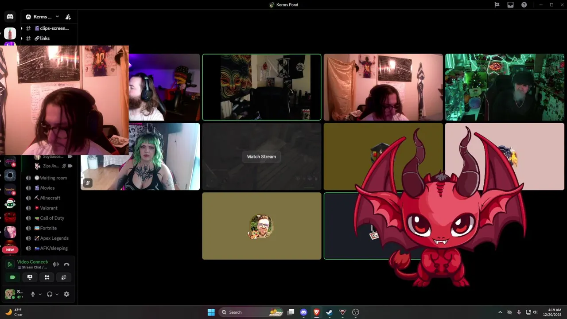
Task: Open your user avatar profile panel
Action: (x=9, y=294)
